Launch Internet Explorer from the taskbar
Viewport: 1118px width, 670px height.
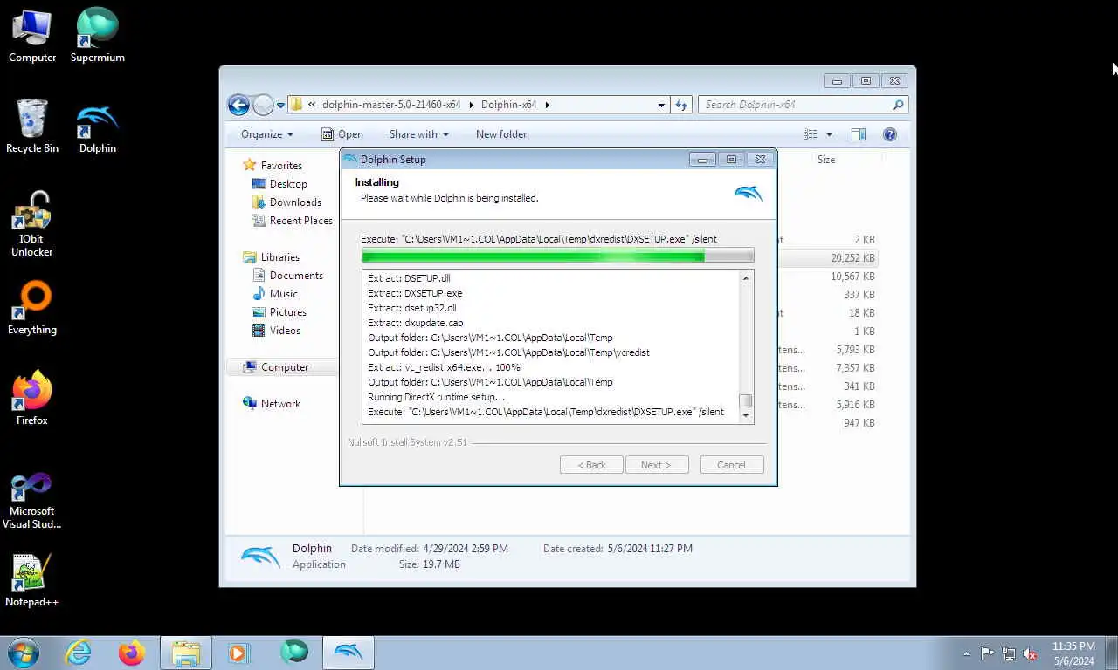coord(78,653)
